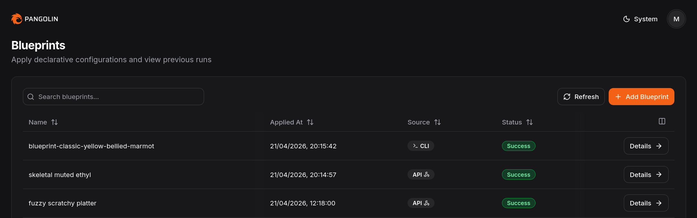Focus the Search blueprints field
This screenshot has width=697, height=218.
point(113,97)
